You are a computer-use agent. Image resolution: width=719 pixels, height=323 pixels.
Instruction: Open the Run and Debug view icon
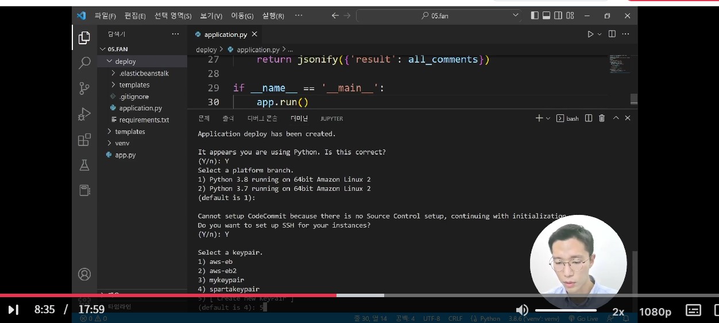(x=84, y=114)
